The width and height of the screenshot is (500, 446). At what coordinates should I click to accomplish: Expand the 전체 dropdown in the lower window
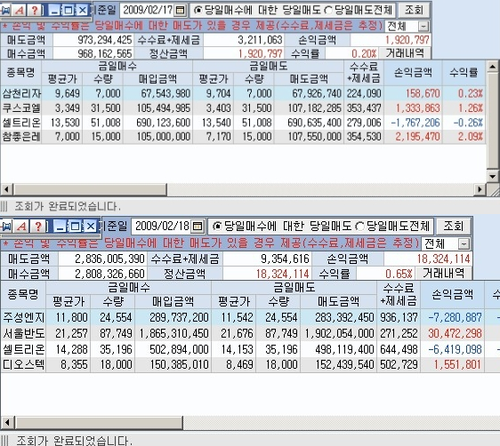tap(464, 244)
